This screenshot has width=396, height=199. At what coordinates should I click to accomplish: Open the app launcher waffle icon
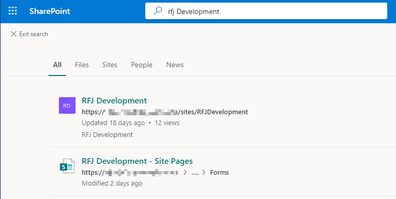click(12, 11)
